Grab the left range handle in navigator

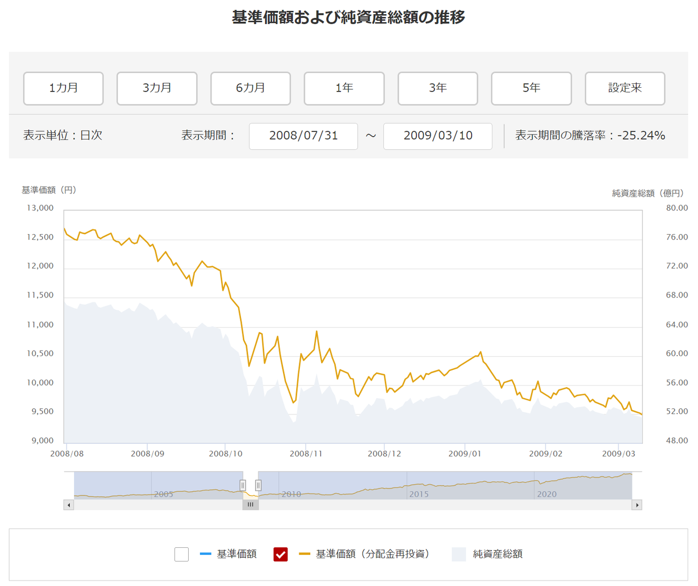click(x=243, y=485)
